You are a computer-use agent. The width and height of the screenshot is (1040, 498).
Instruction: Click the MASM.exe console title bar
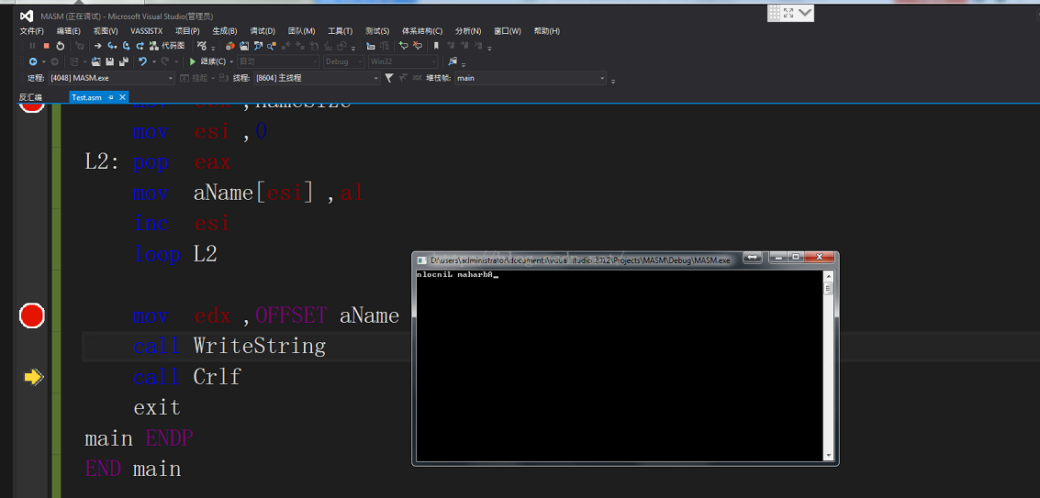pyautogui.click(x=580, y=260)
